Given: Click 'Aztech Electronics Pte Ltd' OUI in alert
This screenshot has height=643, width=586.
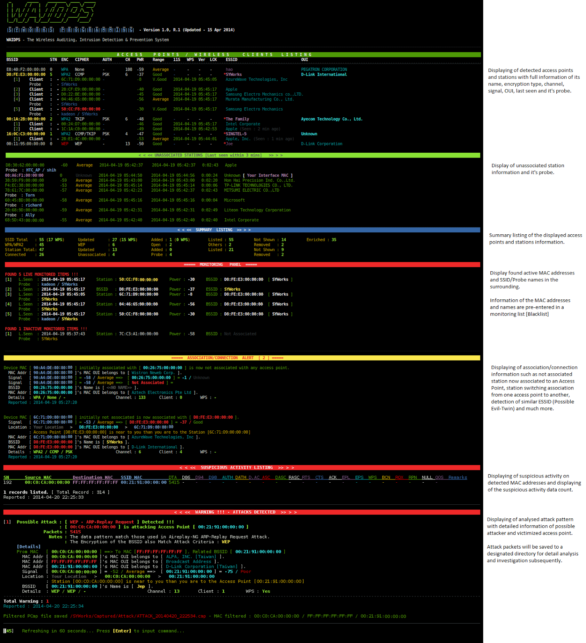Looking at the screenshot, I should [161, 392].
